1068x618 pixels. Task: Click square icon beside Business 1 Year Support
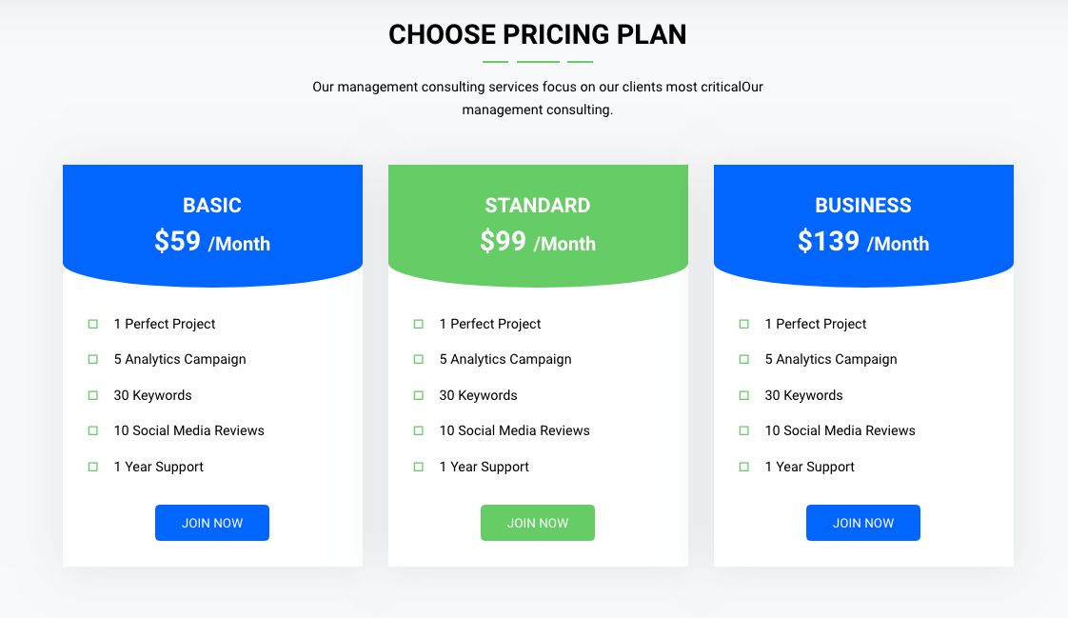pos(743,467)
